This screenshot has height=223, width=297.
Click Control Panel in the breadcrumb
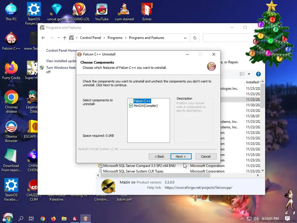pos(90,38)
